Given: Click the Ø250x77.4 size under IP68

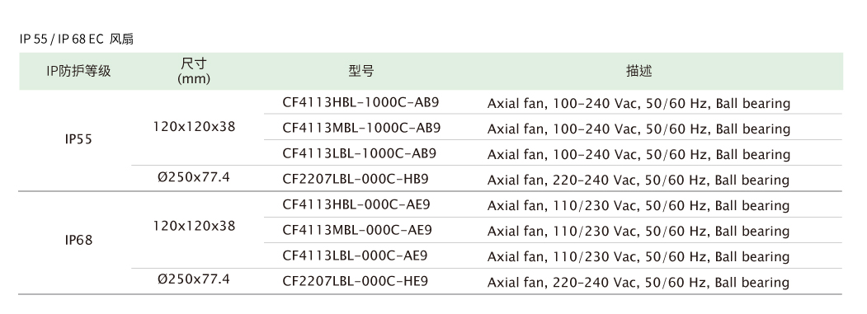Looking at the screenshot, I should [194, 279].
